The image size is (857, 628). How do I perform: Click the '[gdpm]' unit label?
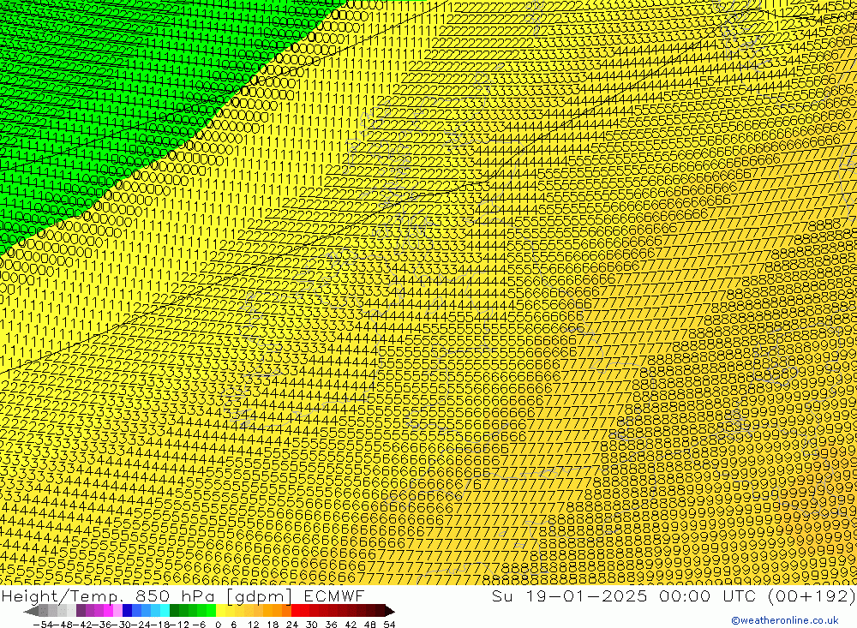coord(260,595)
